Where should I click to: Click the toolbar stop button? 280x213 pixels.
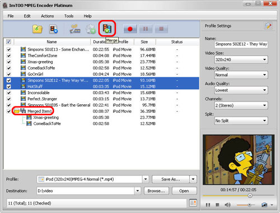click(x=161, y=29)
